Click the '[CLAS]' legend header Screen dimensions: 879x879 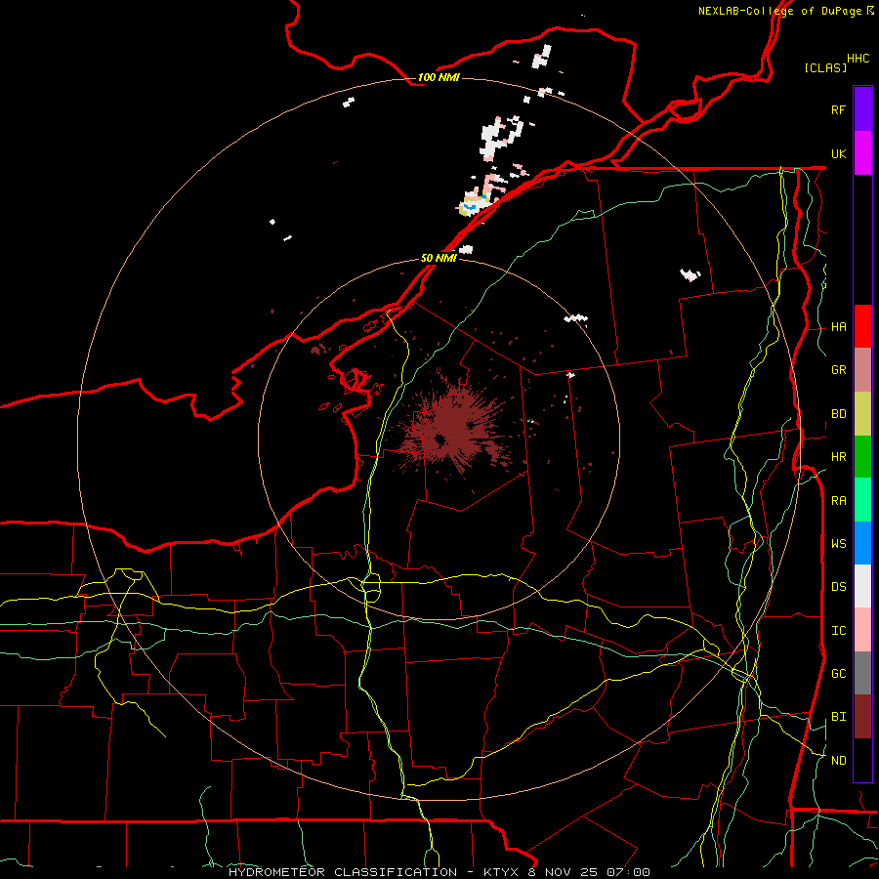[825, 67]
